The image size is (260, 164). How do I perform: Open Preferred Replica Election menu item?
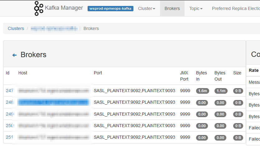236,8
